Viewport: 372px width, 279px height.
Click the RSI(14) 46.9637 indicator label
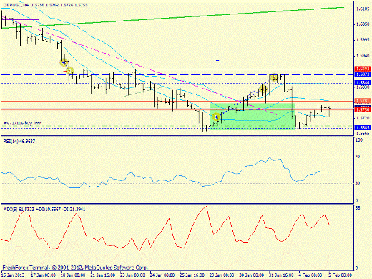[19, 142]
